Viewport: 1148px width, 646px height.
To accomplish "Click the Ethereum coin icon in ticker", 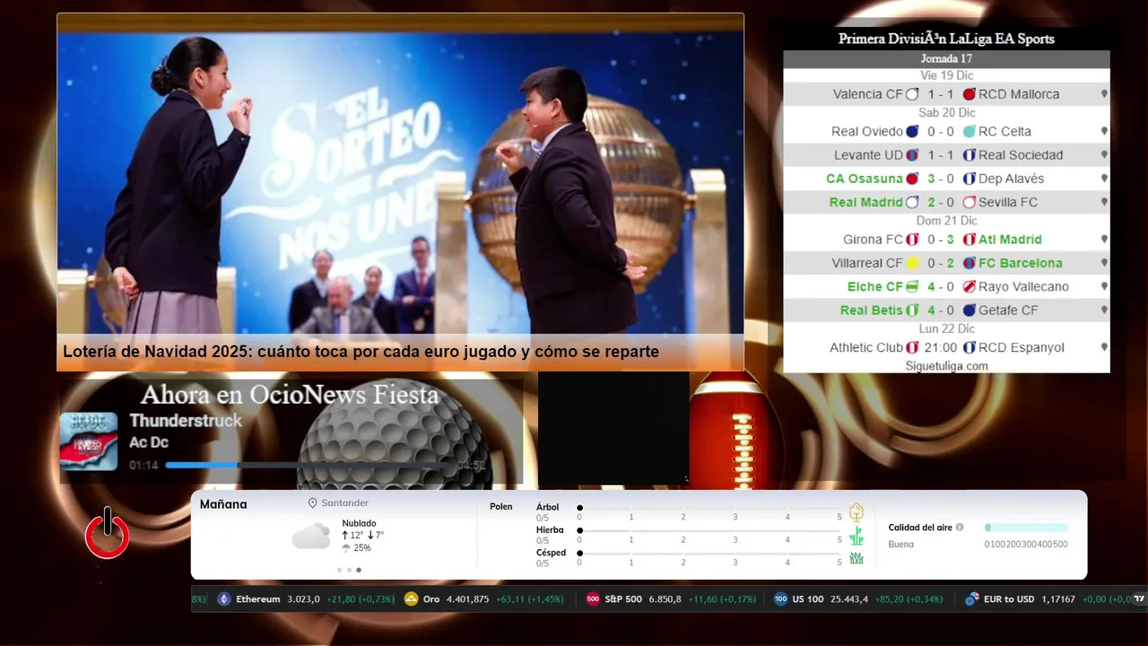I will pyautogui.click(x=224, y=599).
